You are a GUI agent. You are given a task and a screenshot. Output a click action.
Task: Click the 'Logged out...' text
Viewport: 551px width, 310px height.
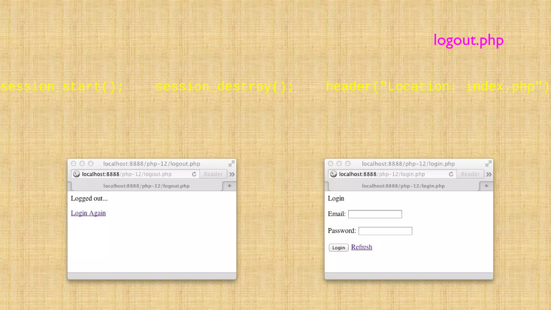click(x=89, y=199)
